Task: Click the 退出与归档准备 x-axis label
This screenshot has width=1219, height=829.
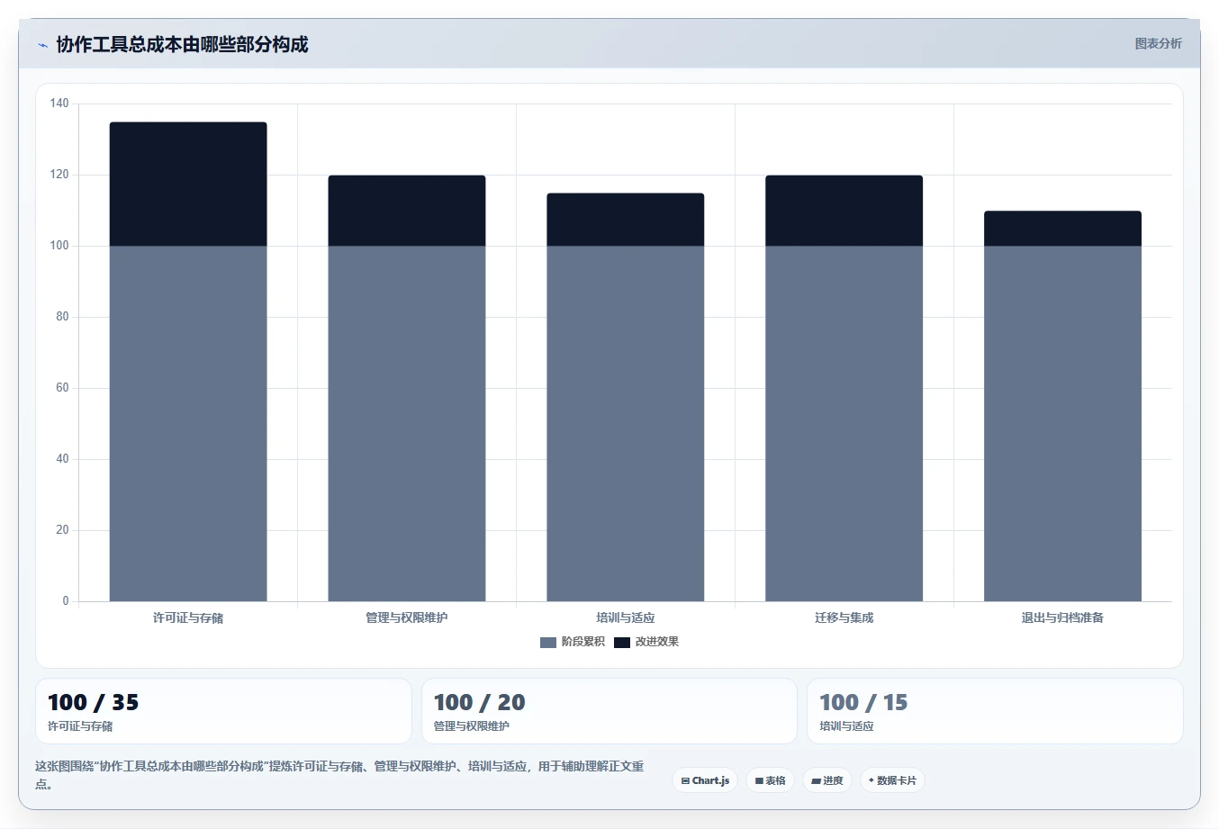Action: [1062, 617]
